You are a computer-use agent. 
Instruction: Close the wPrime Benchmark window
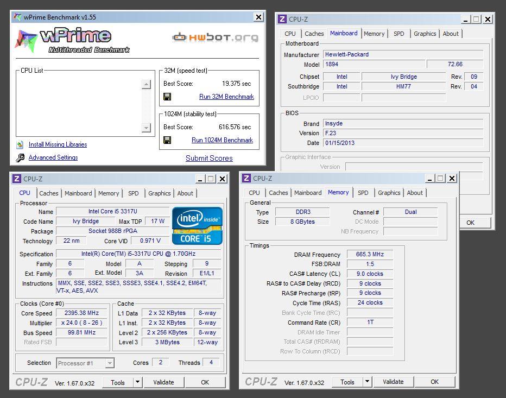click(258, 17)
